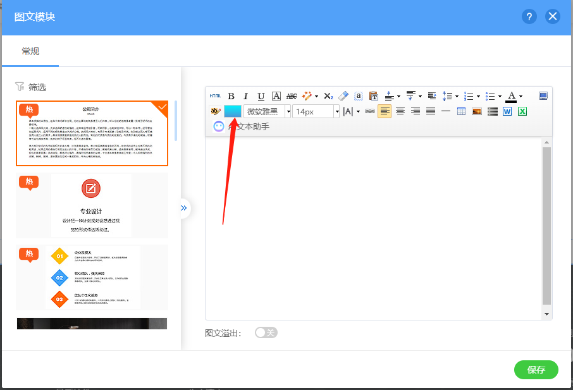Toggle bold formatting in the editor toolbar
The width and height of the screenshot is (573, 390).
click(231, 96)
